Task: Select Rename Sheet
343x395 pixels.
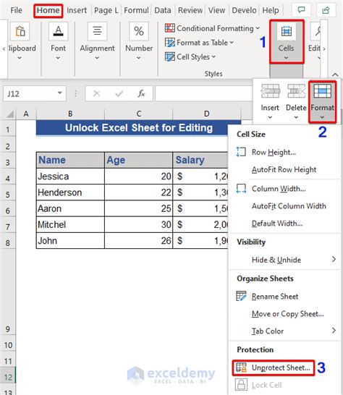Action: [284, 297]
